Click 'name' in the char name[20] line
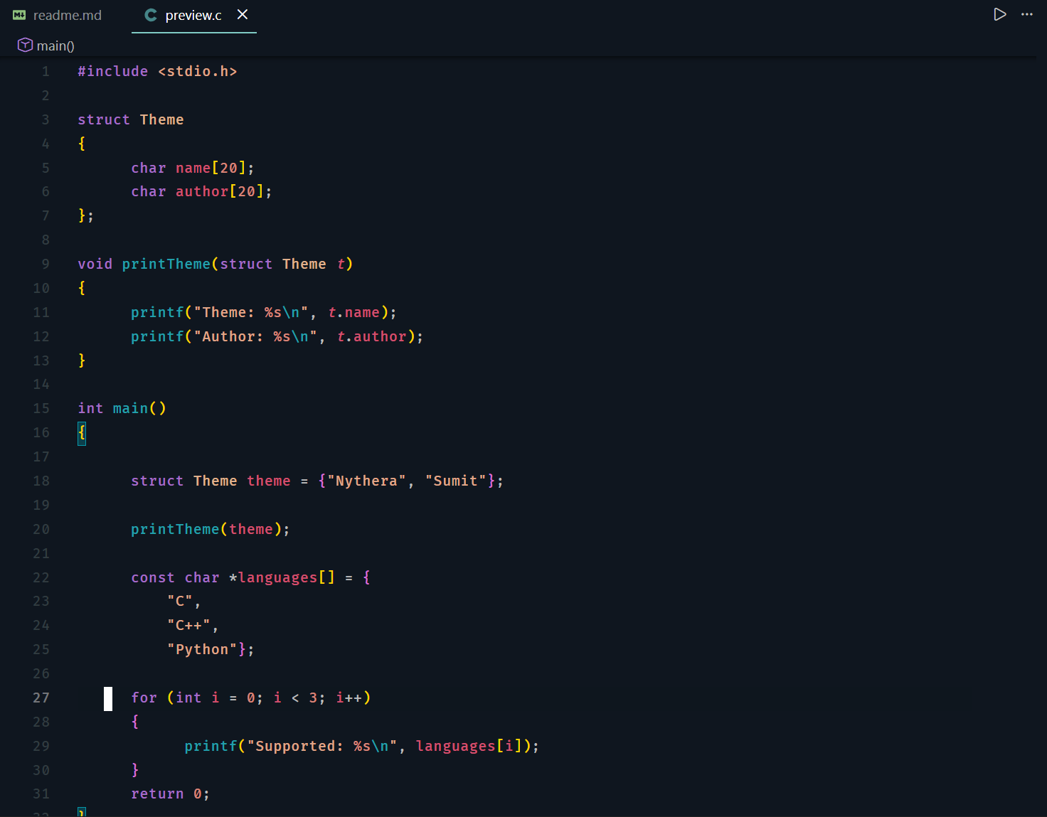Screen dimensions: 1047x817 click(x=193, y=168)
